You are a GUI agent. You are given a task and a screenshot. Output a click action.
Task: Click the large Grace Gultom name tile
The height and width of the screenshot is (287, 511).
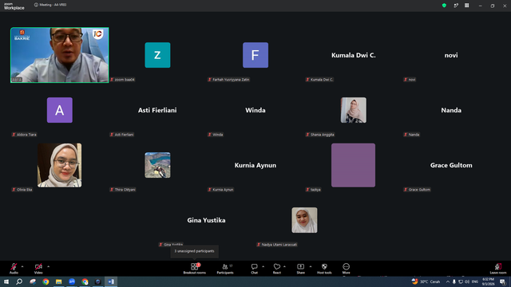click(451, 165)
